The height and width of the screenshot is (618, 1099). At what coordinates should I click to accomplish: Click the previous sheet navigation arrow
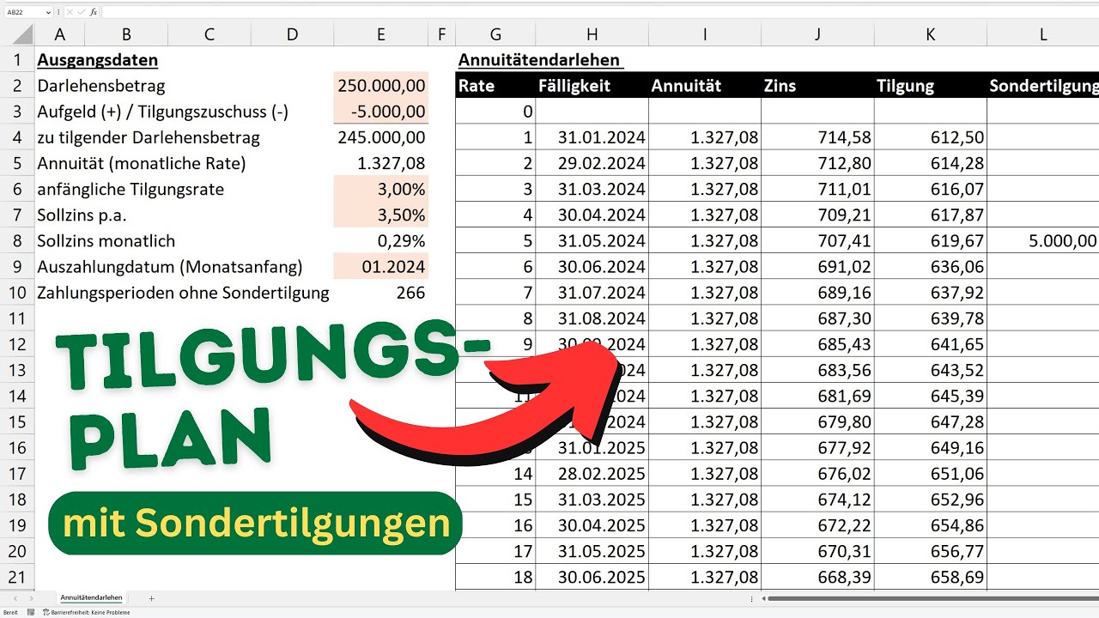click(15, 597)
